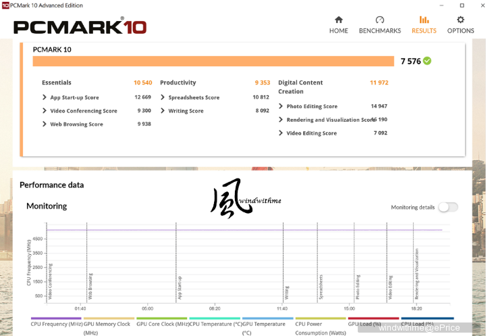Expand Web Browsing Score chevron
The image size is (486, 336).
[x=45, y=124]
